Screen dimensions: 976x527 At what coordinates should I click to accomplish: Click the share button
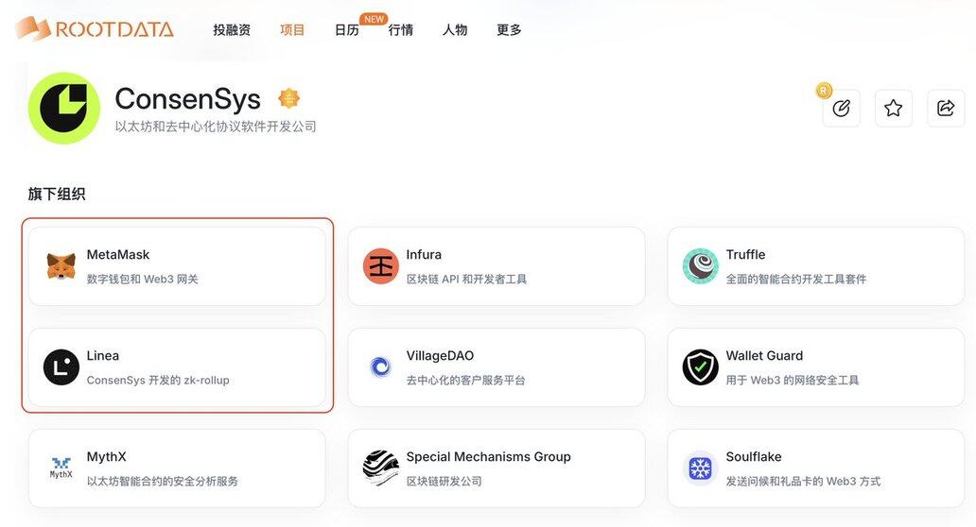click(x=946, y=108)
